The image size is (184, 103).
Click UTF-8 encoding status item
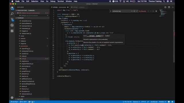coord(143,102)
